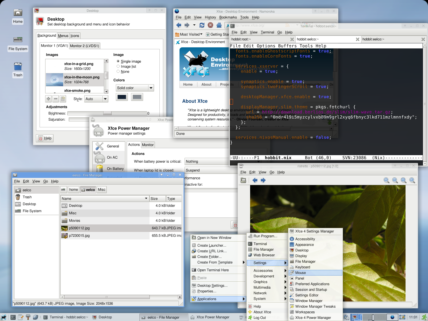Screen dimensions: 428x321
Task: Click the Help button in Desktop settings
Action: [45, 138]
